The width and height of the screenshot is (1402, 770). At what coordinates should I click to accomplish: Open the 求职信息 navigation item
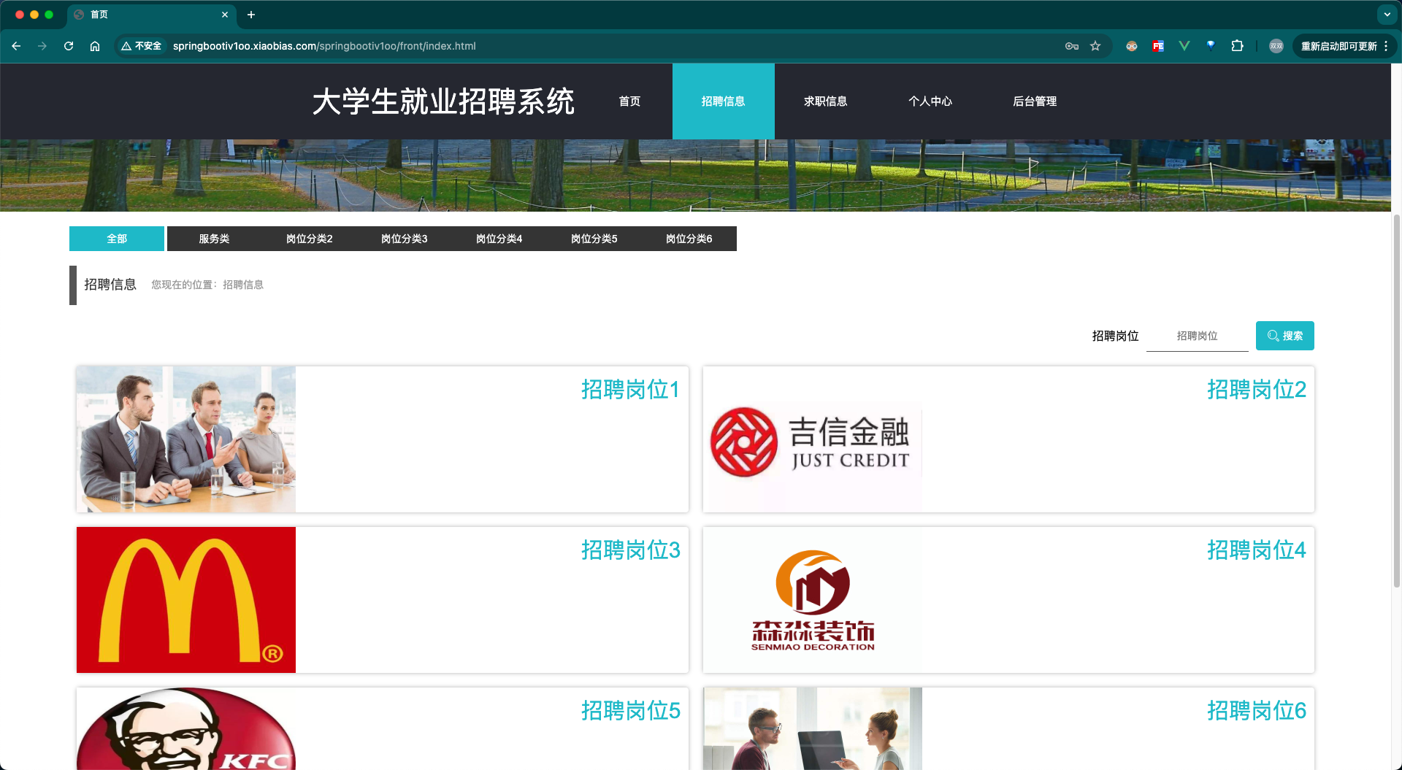(x=825, y=101)
